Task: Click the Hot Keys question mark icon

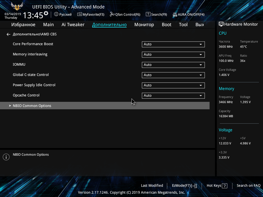Action: [224, 186]
